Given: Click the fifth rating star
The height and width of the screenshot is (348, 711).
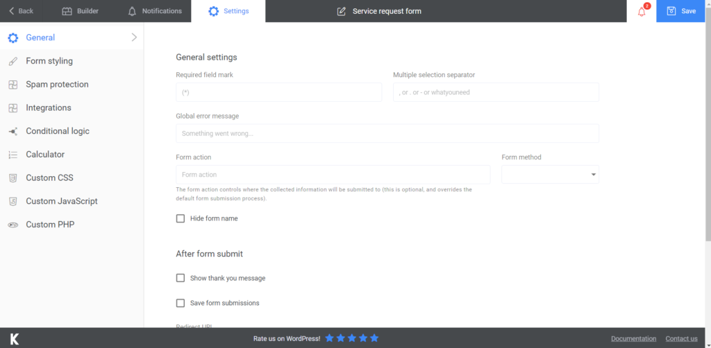Looking at the screenshot, I should (374, 338).
